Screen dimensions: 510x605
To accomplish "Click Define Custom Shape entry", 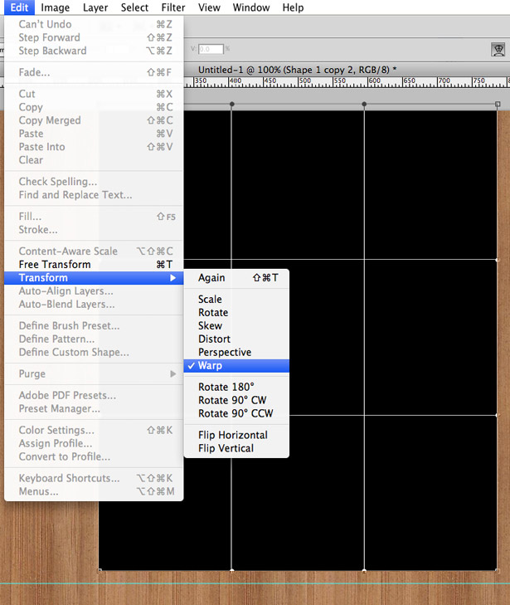I will pos(94,352).
